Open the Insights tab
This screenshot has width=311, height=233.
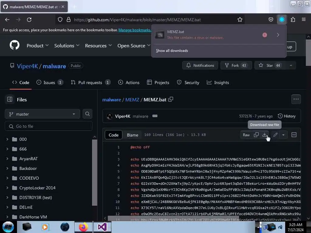coord(218,83)
